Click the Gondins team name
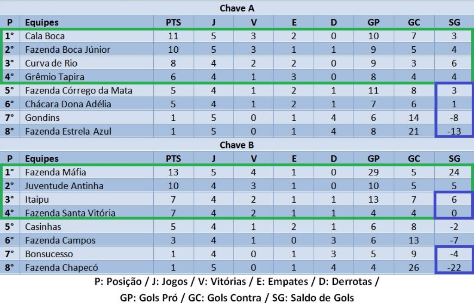Screen dimensions: 474x303 42,117
